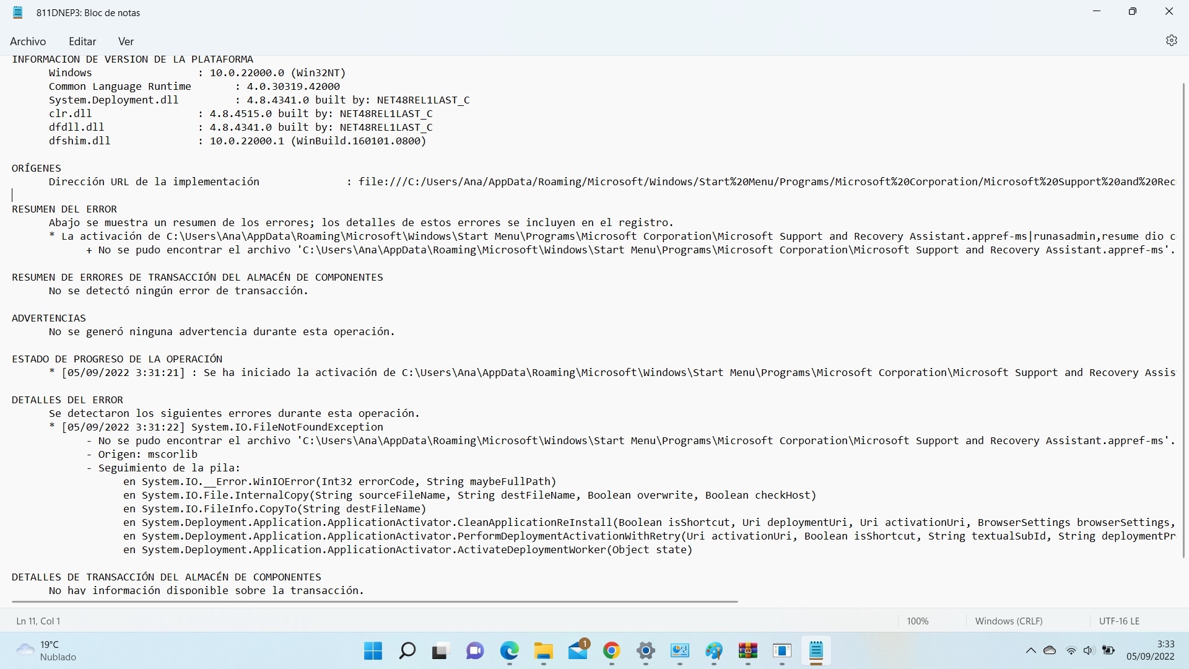Screen dimensions: 1189x669
Task: Open the Mail app with notification badge
Action: coord(578,651)
